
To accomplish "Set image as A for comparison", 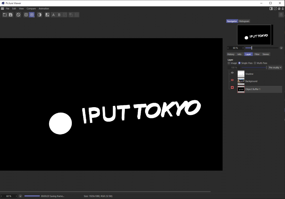I will [53, 15].
